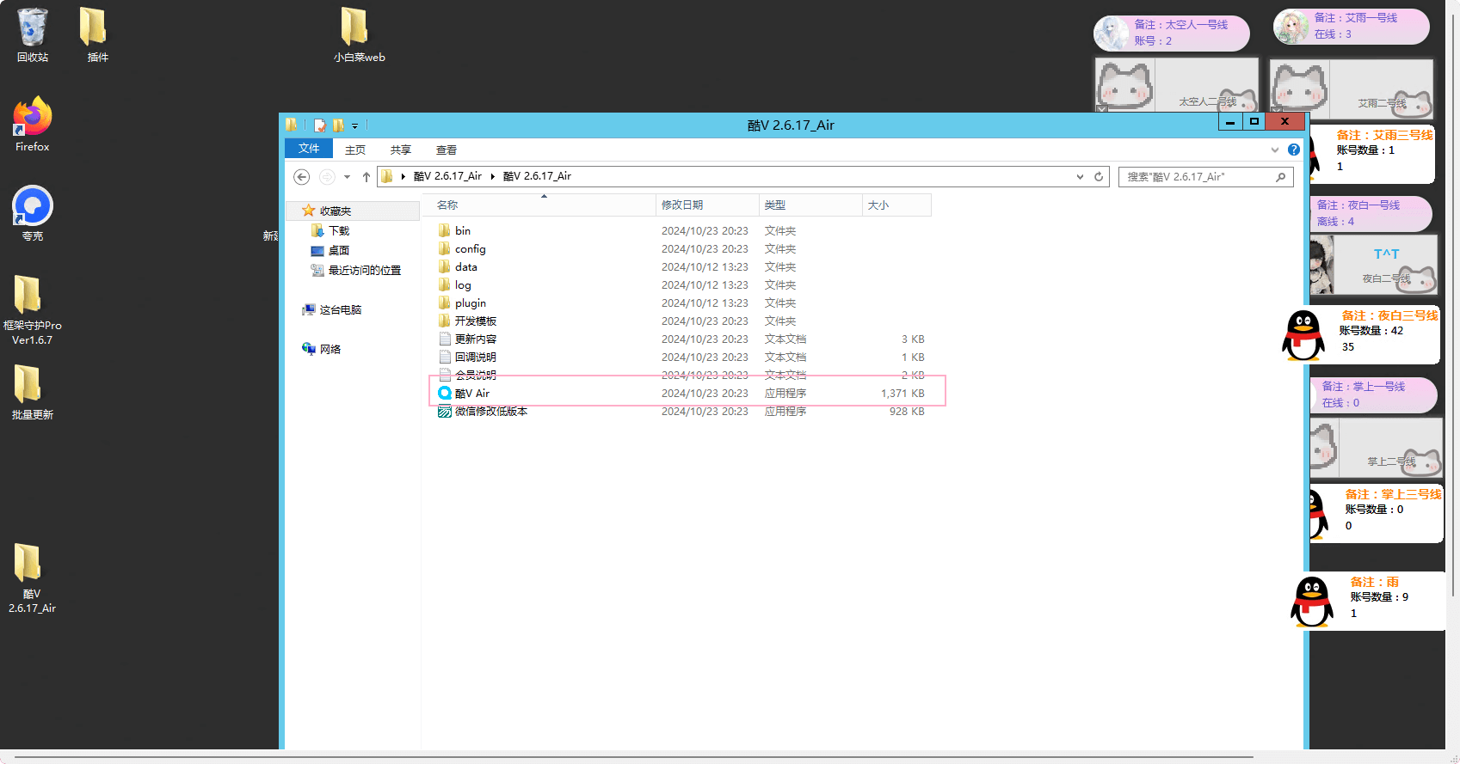1460x764 pixels.
Task: Sort files by 名称 column header
Action: pos(447,205)
